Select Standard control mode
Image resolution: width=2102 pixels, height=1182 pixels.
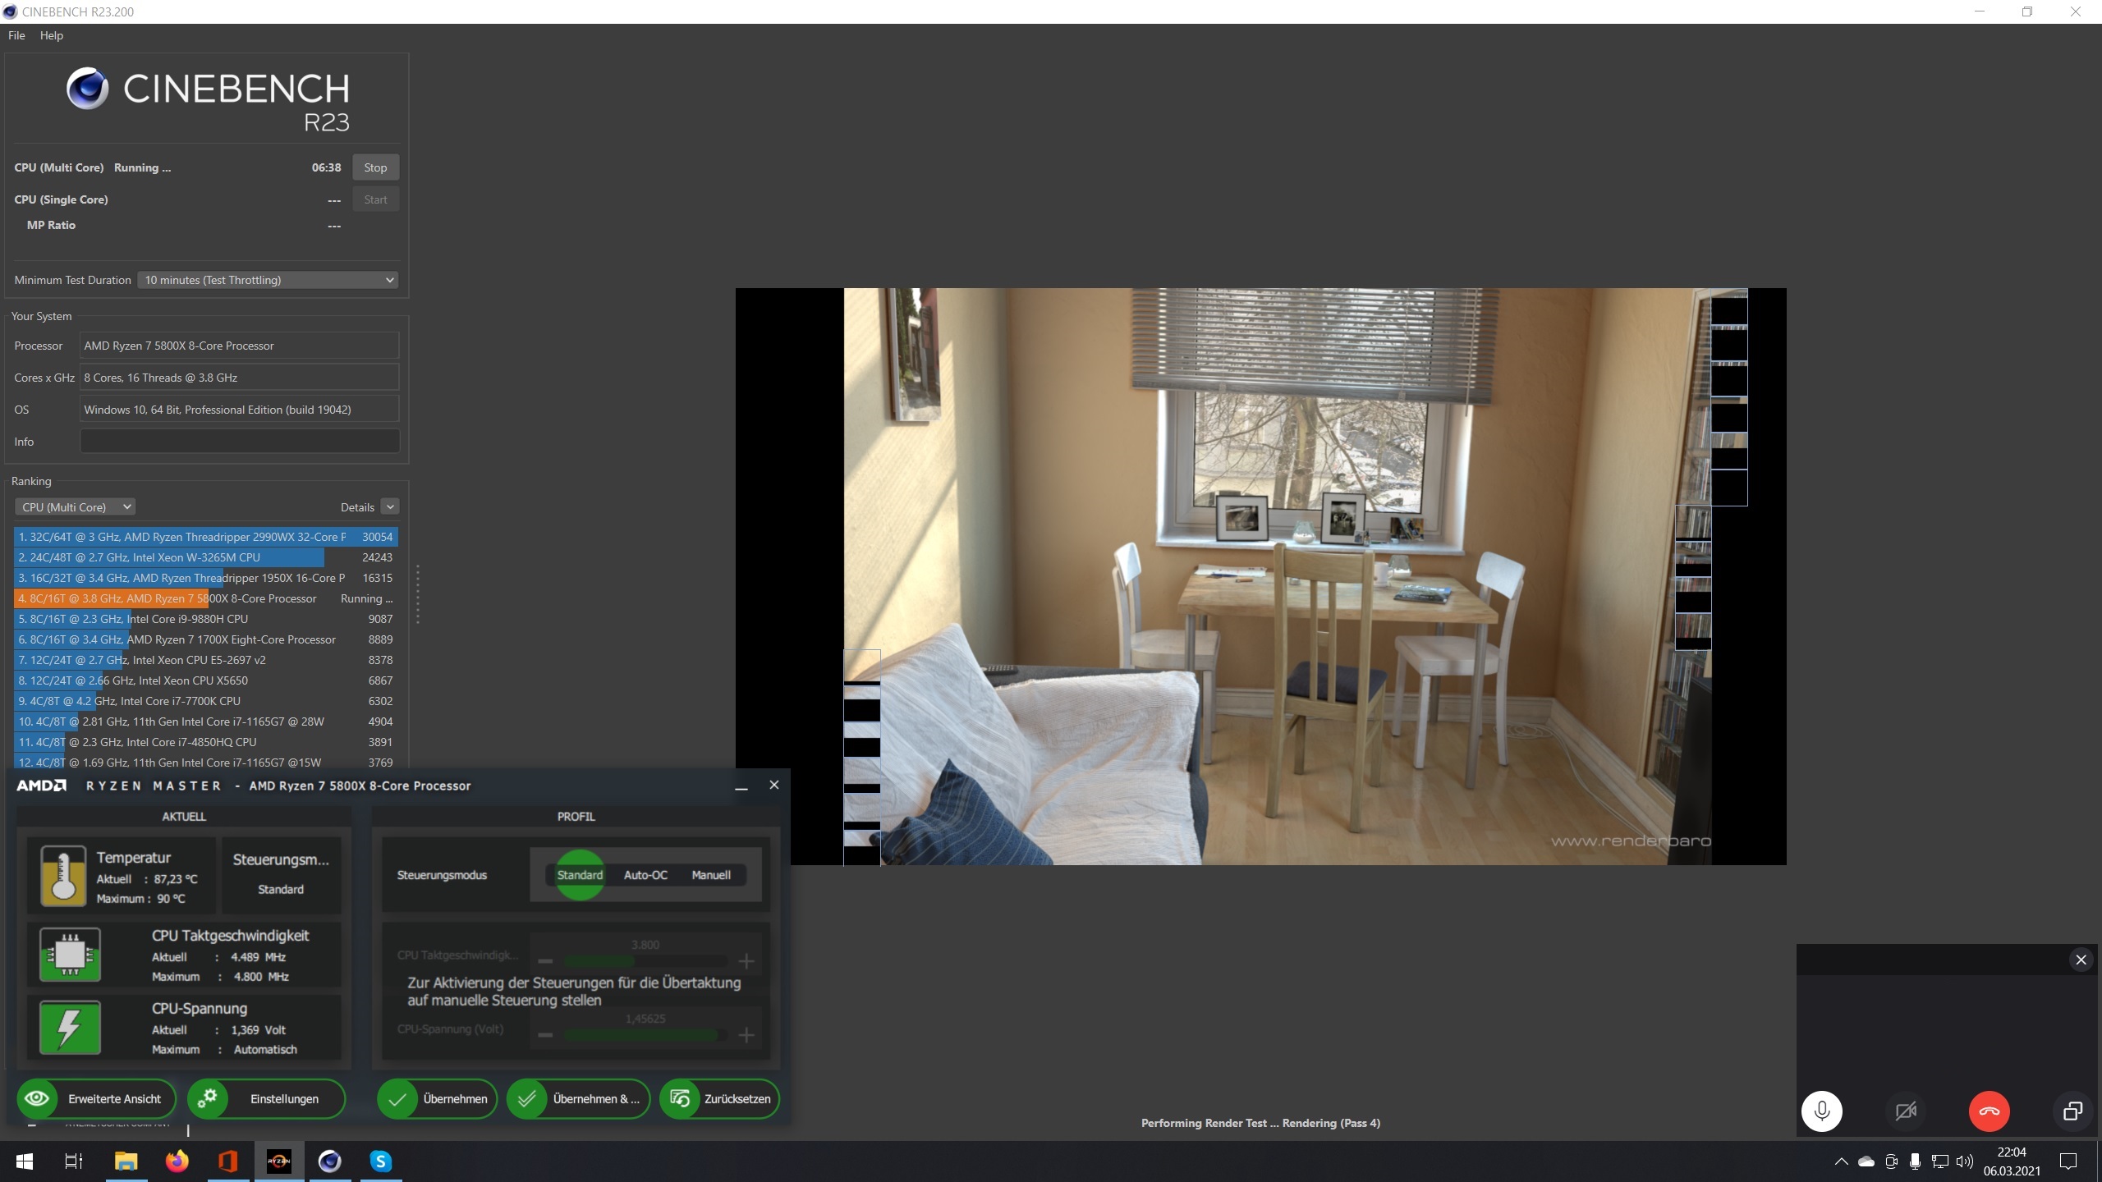pos(580,875)
